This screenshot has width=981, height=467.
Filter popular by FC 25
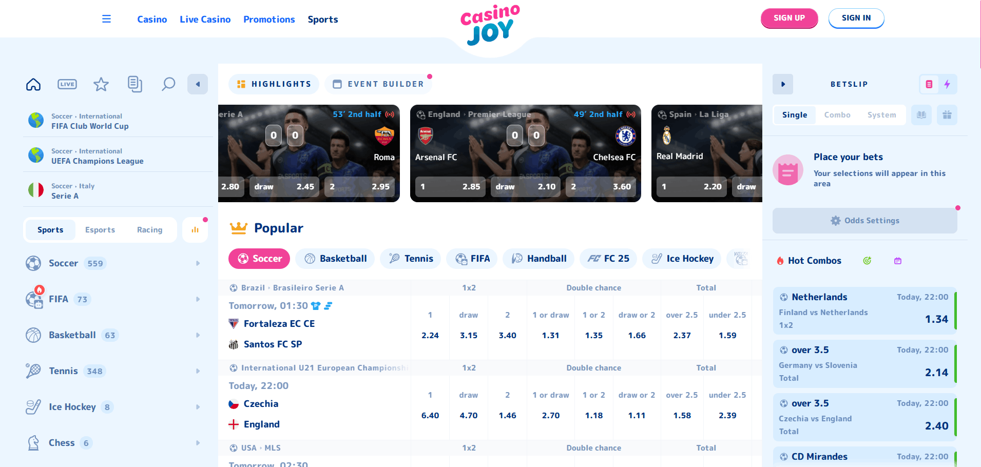[x=608, y=259]
